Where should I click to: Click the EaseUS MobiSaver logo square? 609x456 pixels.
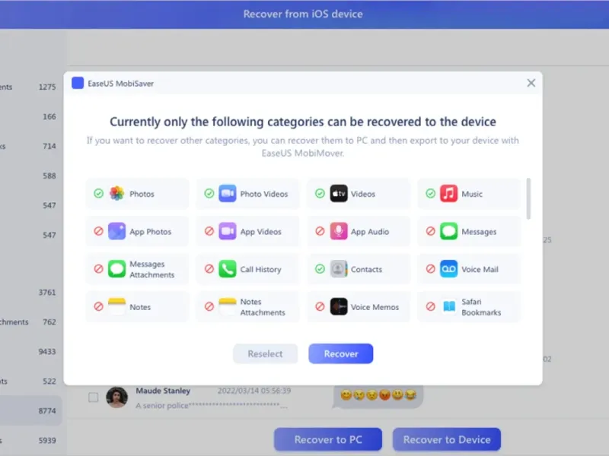point(78,83)
